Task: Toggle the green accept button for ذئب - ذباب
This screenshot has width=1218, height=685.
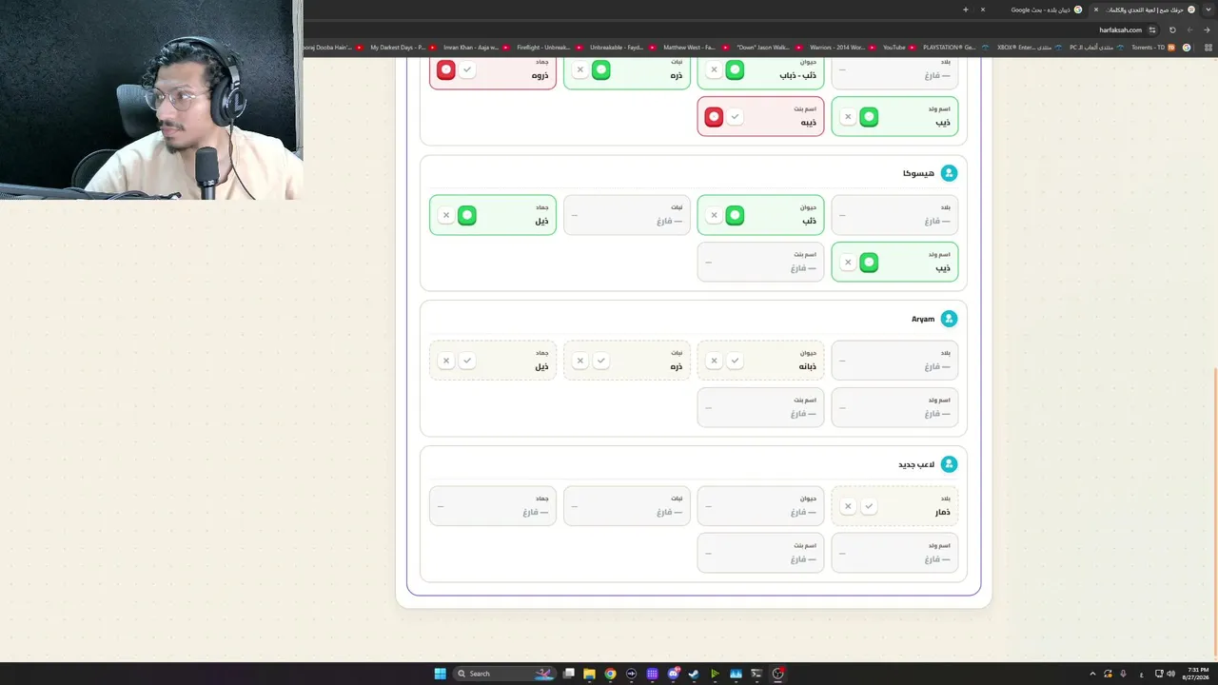Action: point(735,69)
